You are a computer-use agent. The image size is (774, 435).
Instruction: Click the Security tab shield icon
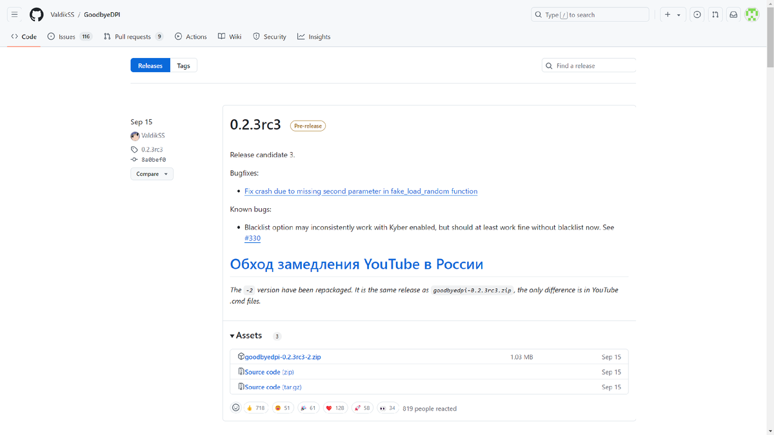256,37
